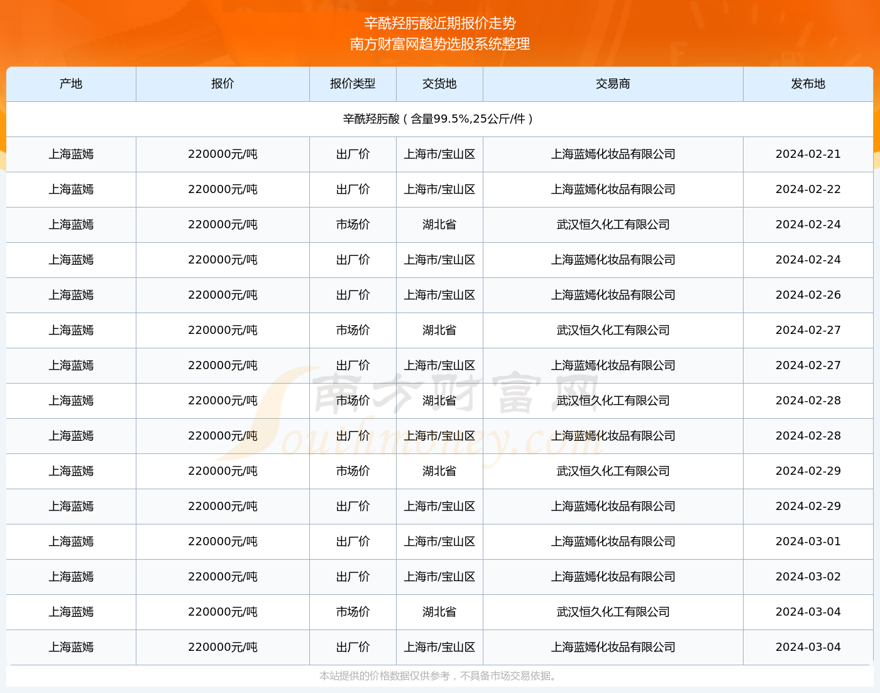Click 220000元/吨 in the 2024-02-22 row
The image size is (880, 693).
223,189
